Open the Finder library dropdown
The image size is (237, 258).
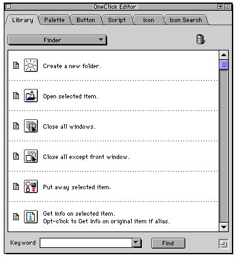pos(57,40)
